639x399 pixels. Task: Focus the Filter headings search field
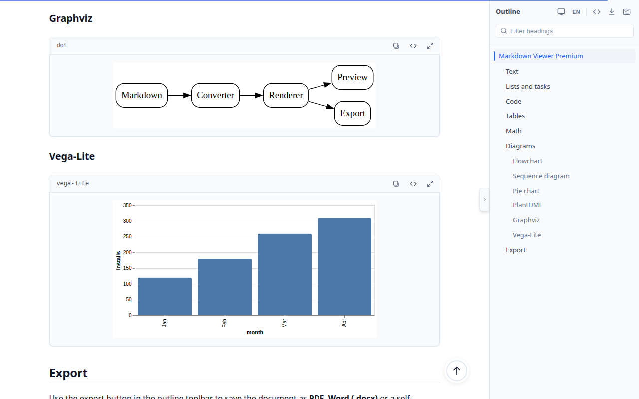pyautogui.click(x=565, y=31)
